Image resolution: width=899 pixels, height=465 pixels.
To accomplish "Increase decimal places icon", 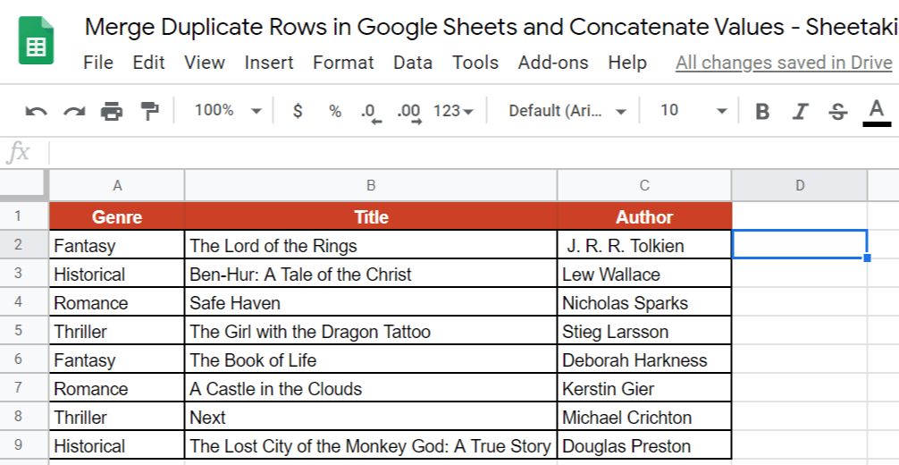I will (409, 113).
